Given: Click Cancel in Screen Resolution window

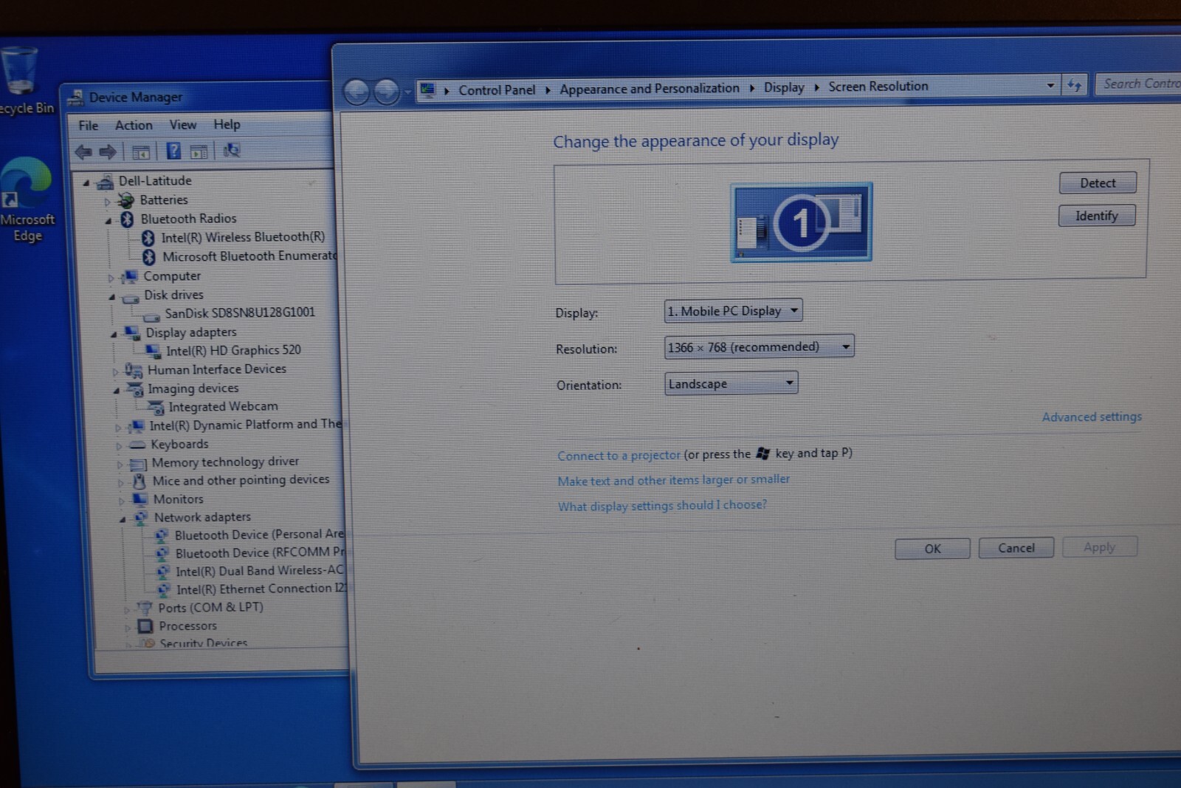Looking at the screenshot, I should pos(1016,548).
